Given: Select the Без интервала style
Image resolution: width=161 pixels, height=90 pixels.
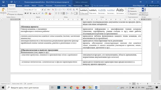Looking at the screenshot, I should tap(93, 11).
